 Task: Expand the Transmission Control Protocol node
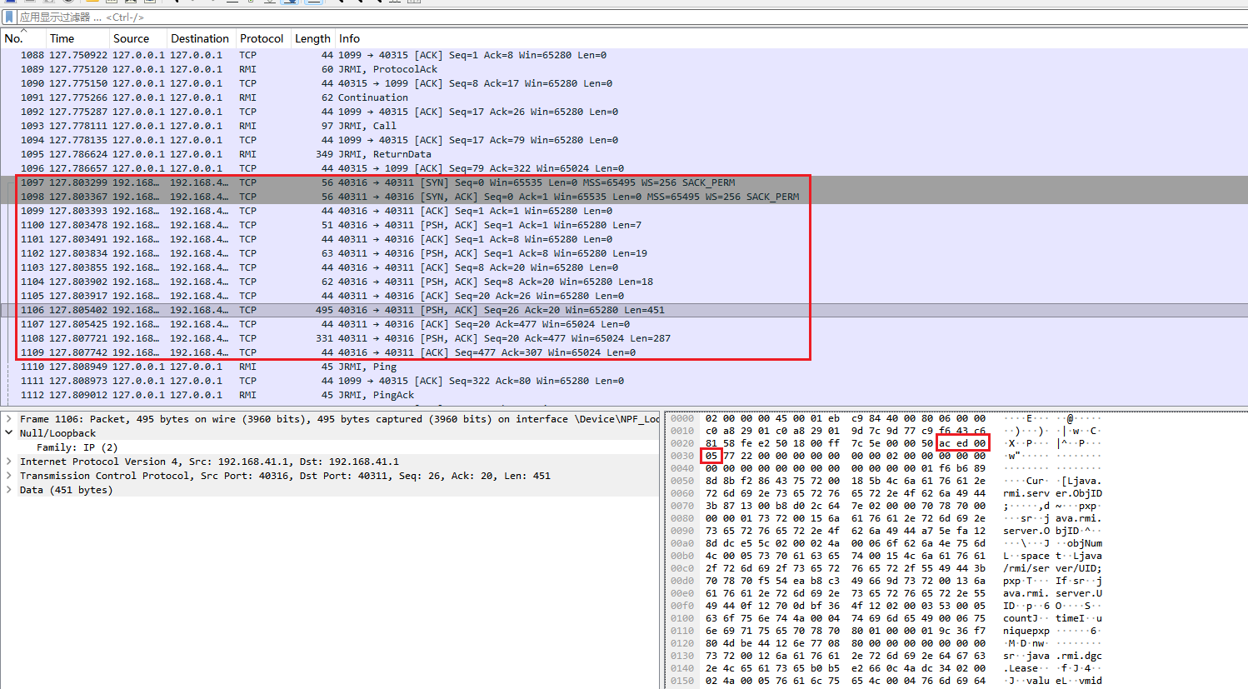point(9,476)
